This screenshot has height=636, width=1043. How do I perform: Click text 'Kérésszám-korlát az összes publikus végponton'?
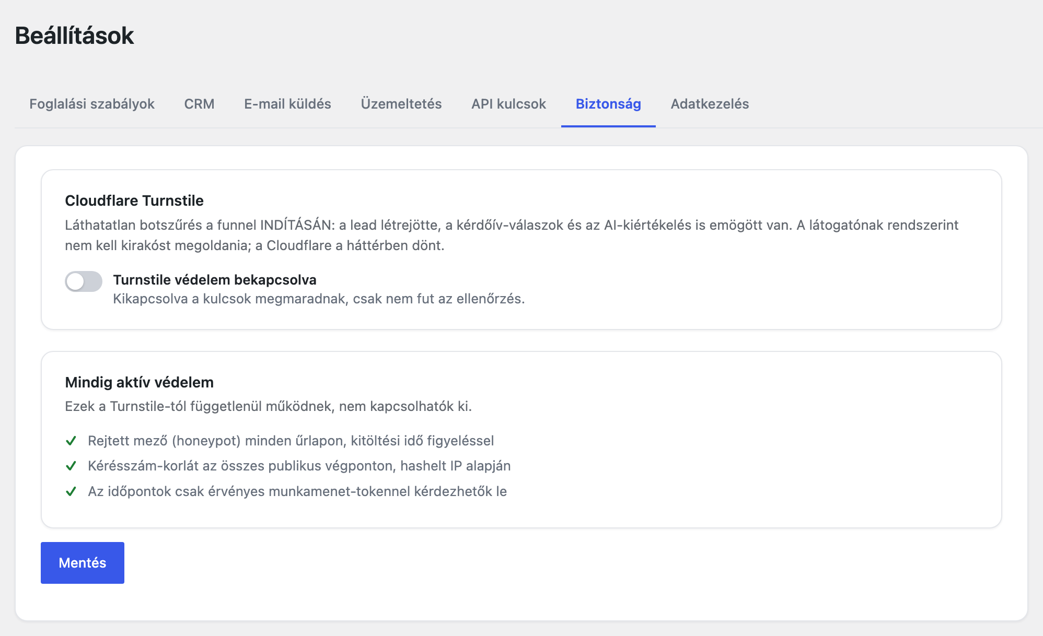click(241, 466)
